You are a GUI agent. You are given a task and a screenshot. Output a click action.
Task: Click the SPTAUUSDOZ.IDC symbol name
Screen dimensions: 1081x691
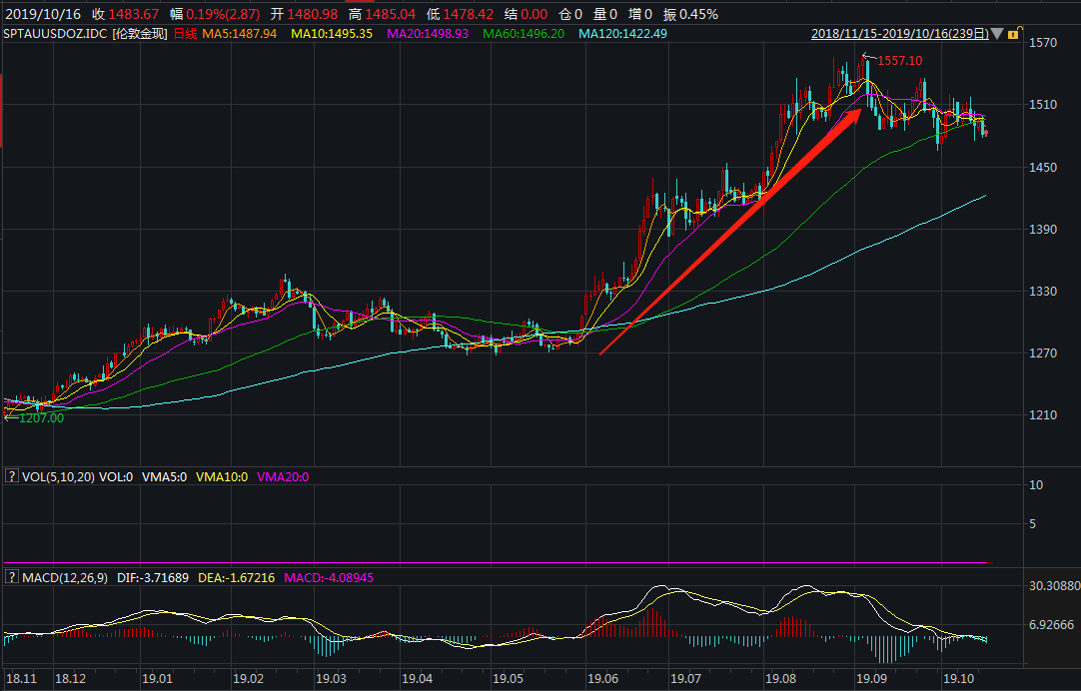[55, 34]
